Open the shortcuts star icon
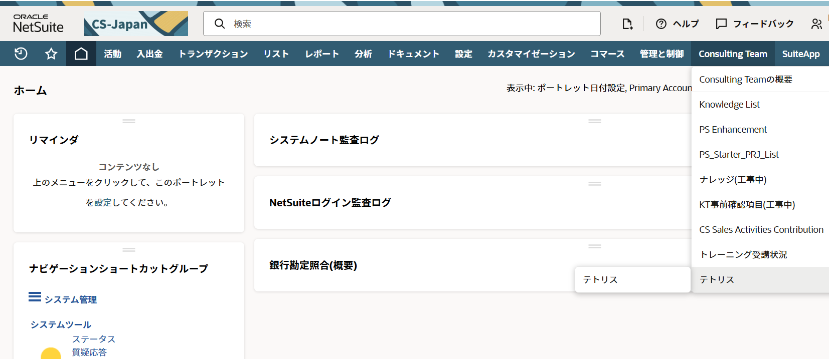829x359 pixels. [51, 54]
